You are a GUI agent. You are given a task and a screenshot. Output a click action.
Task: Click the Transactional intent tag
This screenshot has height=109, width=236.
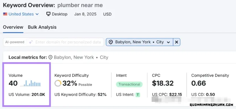click(129, 84)
